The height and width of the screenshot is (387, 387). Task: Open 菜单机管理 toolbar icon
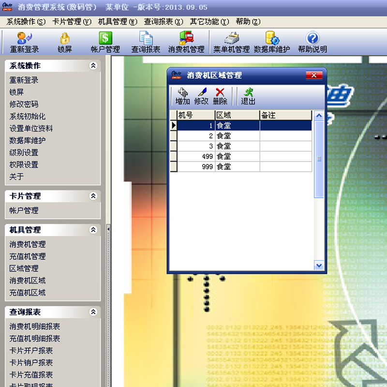pyautogui.click(x=231, y=42)
